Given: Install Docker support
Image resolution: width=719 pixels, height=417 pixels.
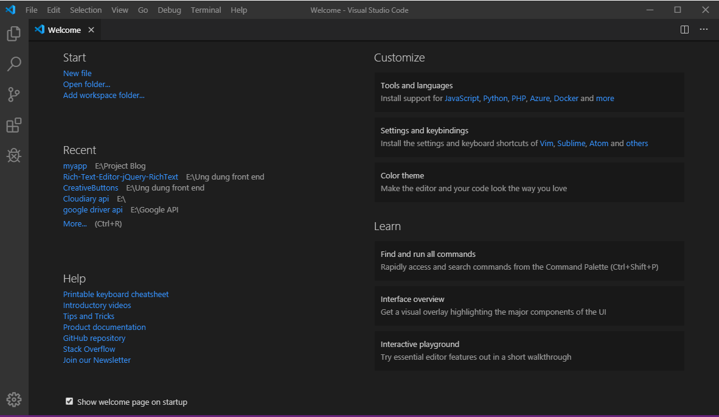Looking at the screenshot, I should pyautogui.click(x=566, y=99).
